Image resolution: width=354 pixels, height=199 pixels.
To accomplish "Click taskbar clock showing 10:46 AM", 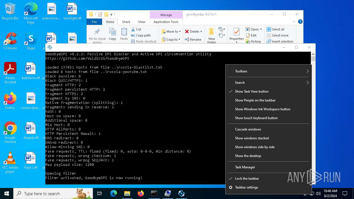I will coord(330,193).
